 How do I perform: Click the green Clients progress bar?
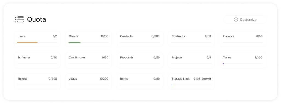click(x=74, y=43)
